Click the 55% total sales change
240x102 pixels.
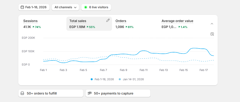[x=92, y=27]
